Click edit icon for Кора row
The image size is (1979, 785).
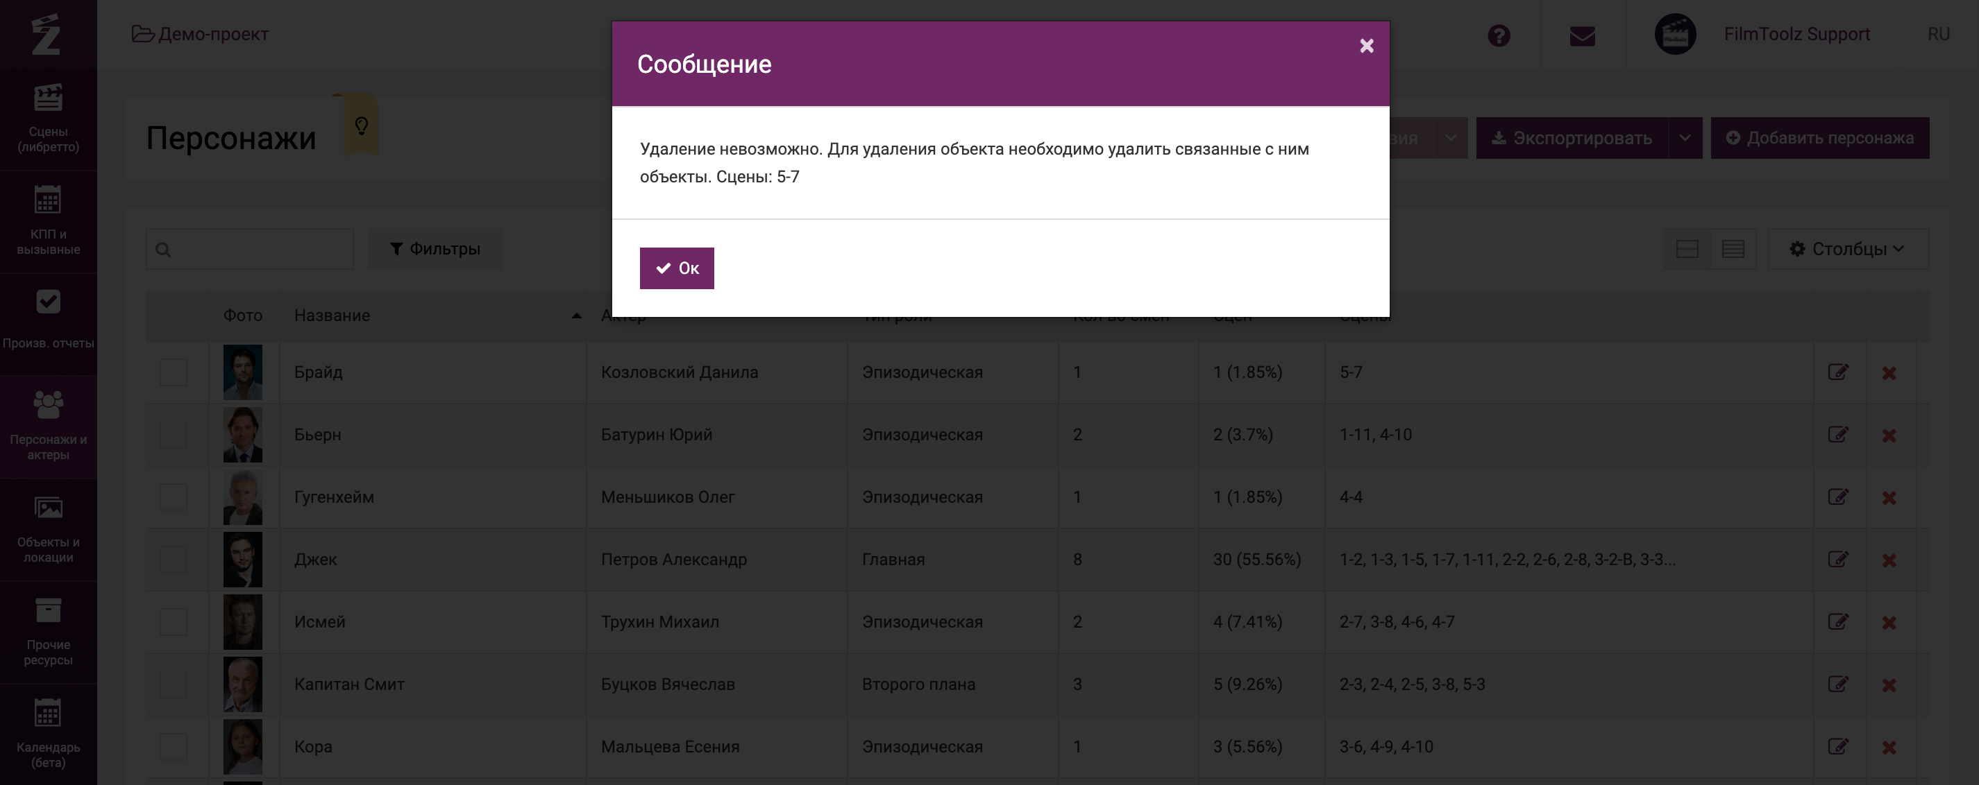click(x=1837, y=747)
